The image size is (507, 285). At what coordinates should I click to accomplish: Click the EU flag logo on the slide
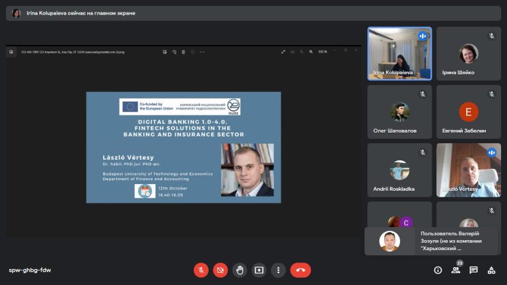click(130, 107)
